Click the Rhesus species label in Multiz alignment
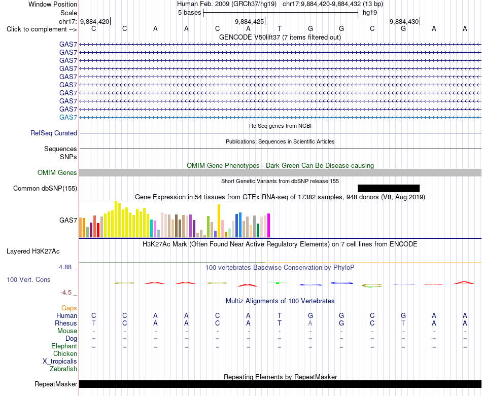This screenshot has width=482, height=396. tap(66, 323)
